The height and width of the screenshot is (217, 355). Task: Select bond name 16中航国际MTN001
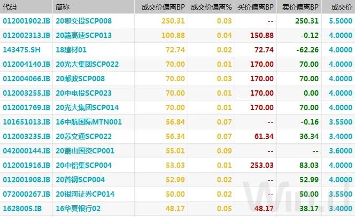coord(89,122)
